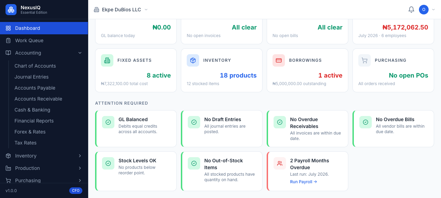The width and height of the screenshot is (441, 198).
Task: Open the 18 products inventory value
Action: 238,75
